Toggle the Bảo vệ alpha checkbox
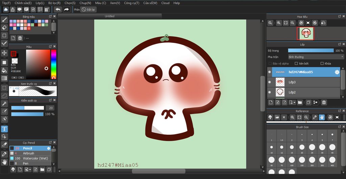This screenshot has height=179, width=346. click(270, 63)
